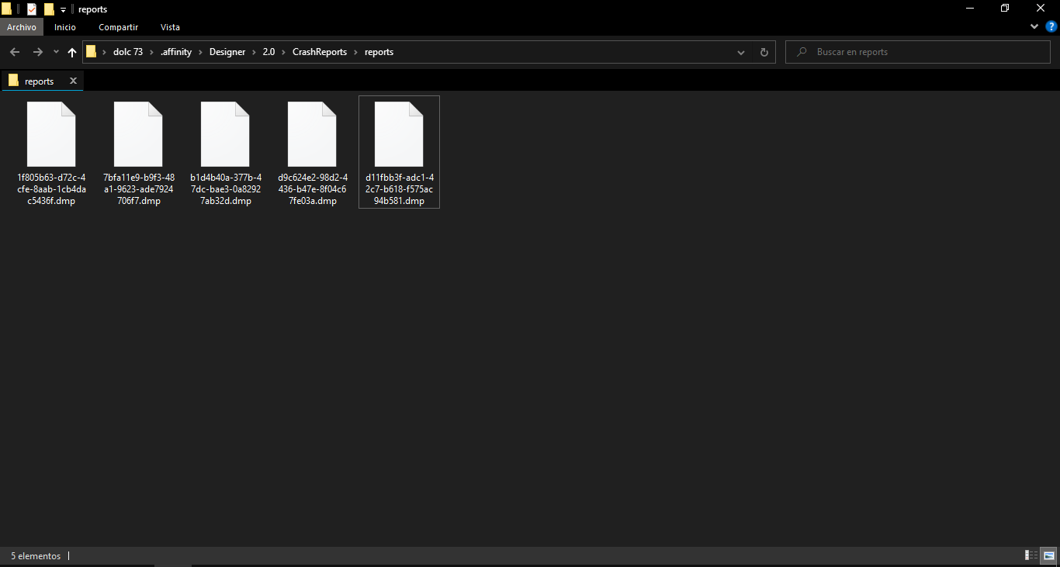Expand the ribbon with the chevron
The height and width of the screenshot is (567, 1060).
1034,26
